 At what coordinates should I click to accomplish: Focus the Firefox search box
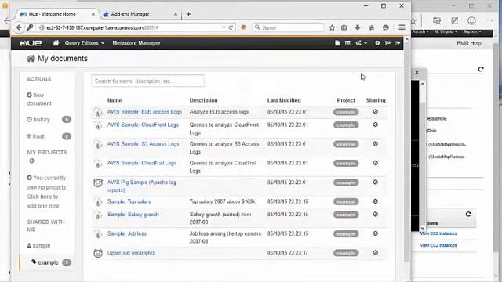pyautogui.click(x=288, y=27)
